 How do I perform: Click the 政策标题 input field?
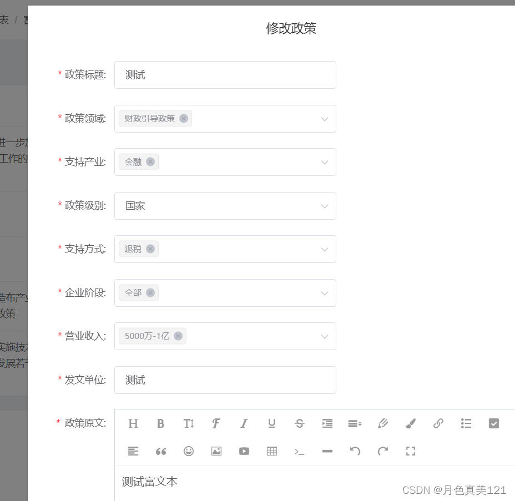(225, 74)
